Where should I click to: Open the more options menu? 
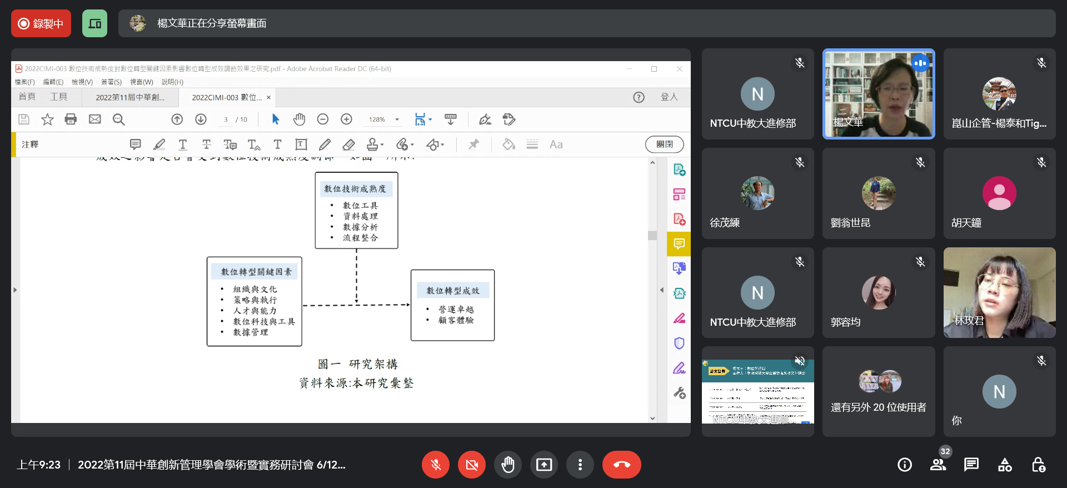coord(580,465)
